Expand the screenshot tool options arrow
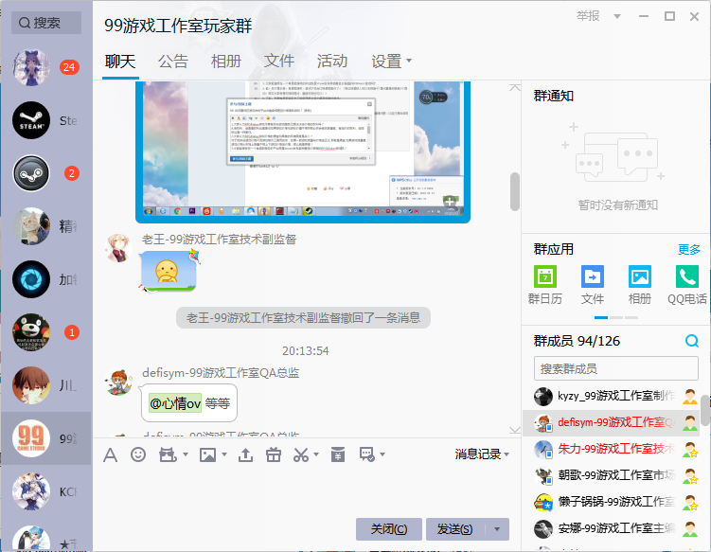 click(316, 454)
